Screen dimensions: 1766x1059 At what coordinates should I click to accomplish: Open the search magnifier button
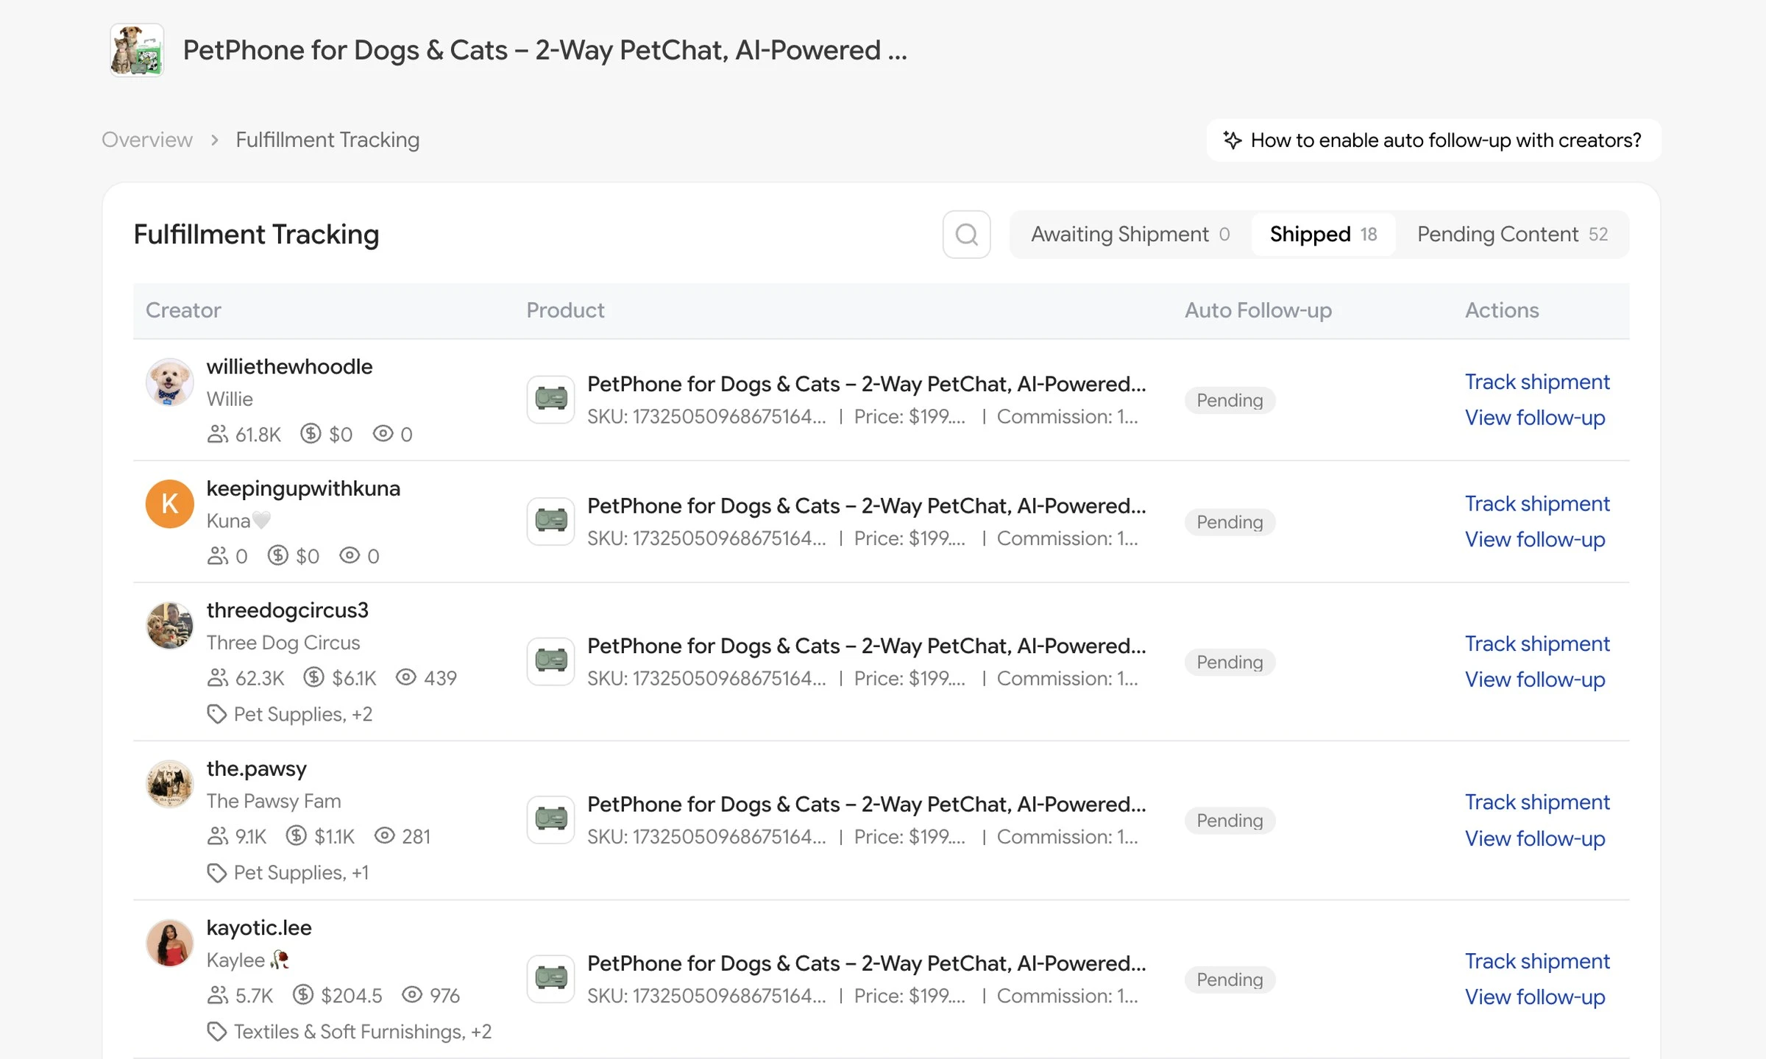pyautogui.click(x=966, y=235)
